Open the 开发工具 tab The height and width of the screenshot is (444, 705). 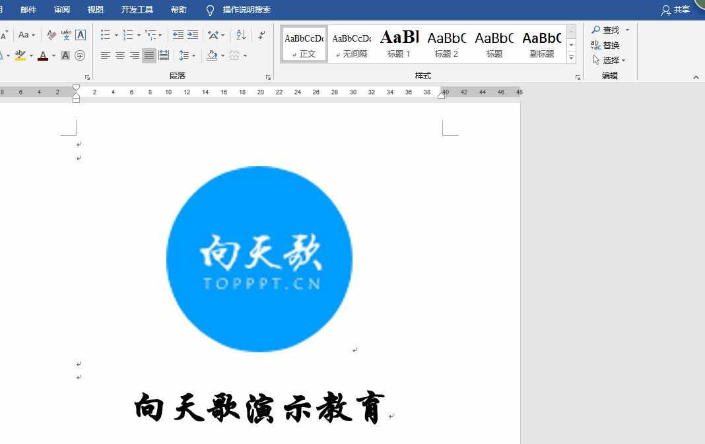137,9
